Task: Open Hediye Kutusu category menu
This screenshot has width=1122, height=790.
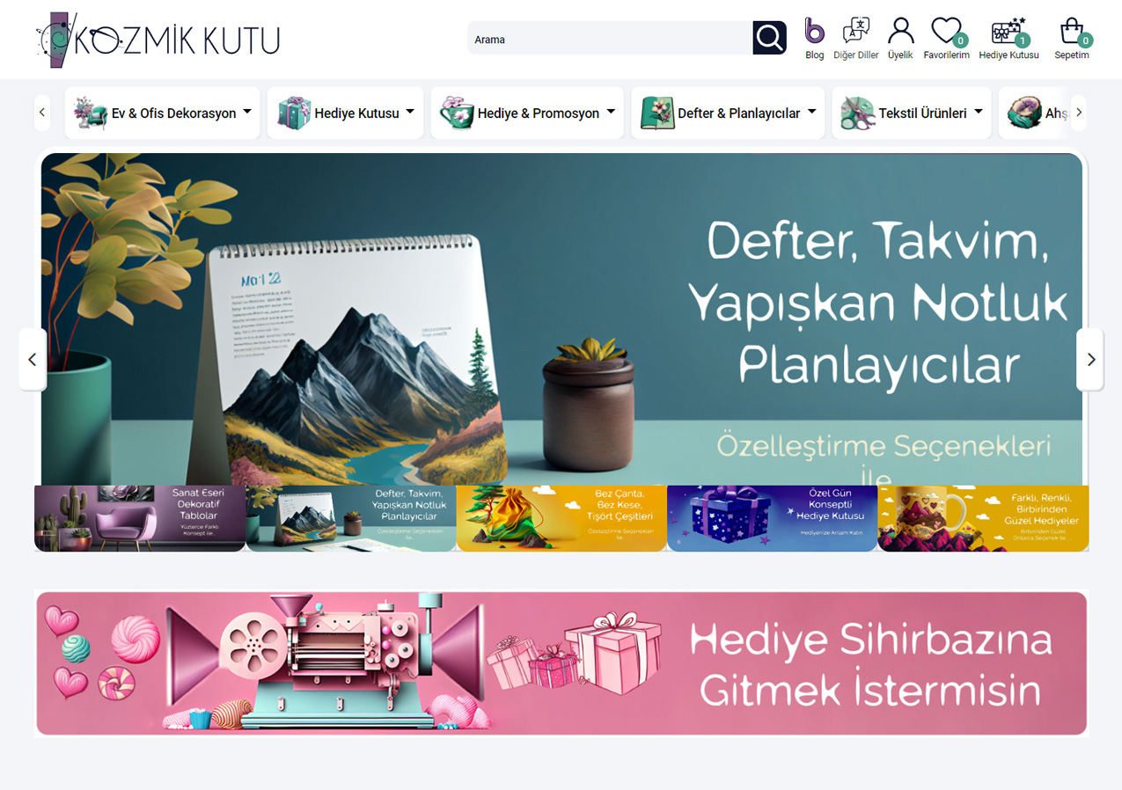Action: [x=345, y=113]
